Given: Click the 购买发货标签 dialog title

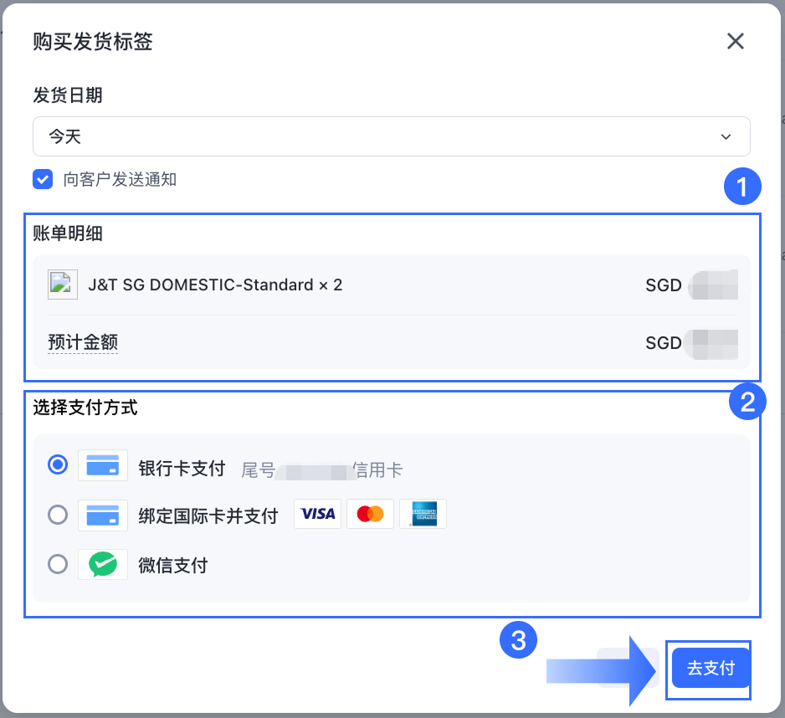Looking at the screenshot, I should coord(93,42).
